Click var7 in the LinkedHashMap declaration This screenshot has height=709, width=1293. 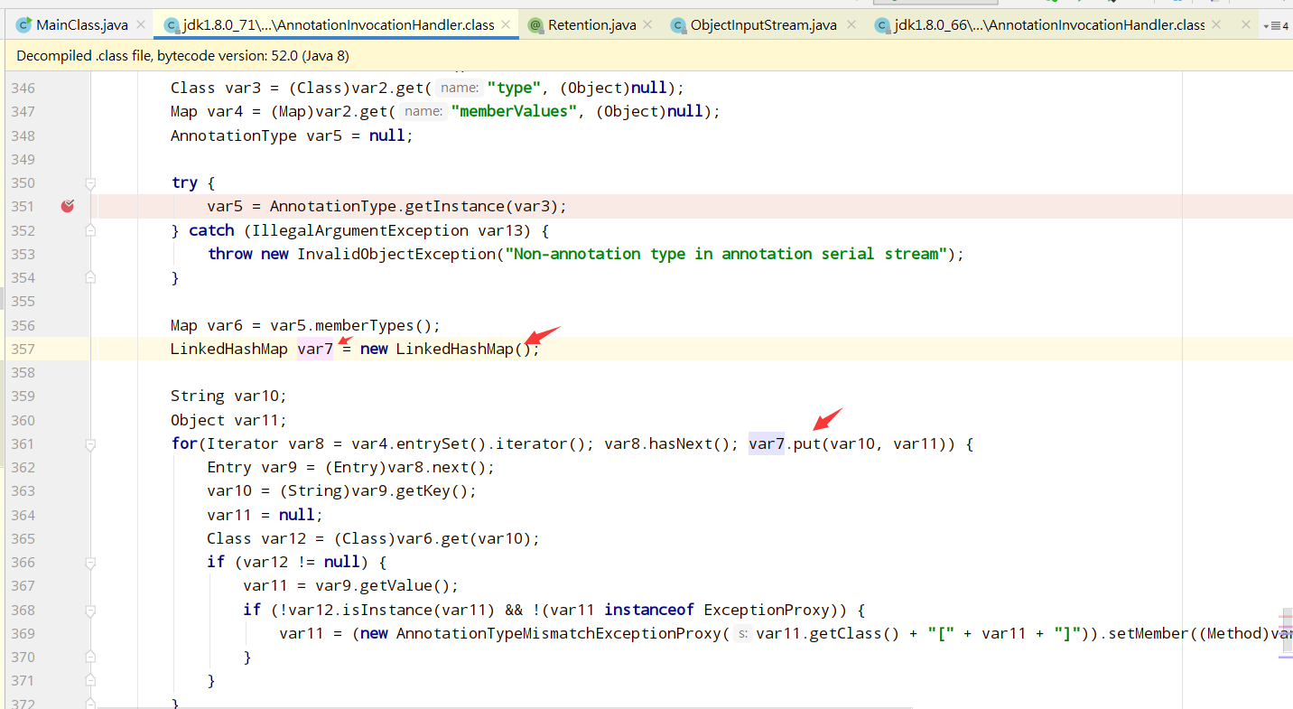(315, 349)
